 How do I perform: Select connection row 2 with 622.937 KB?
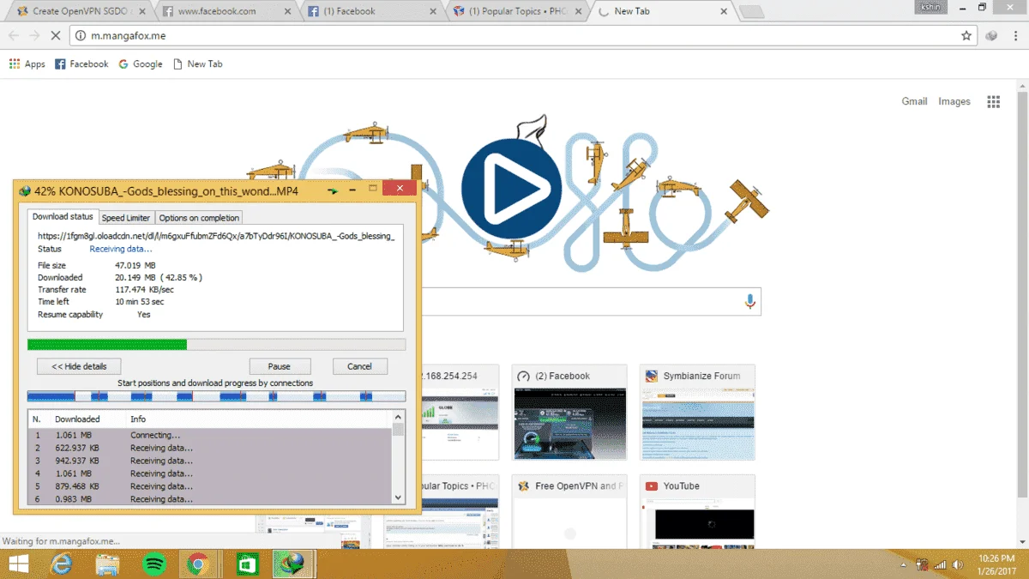[x=210, y=448]
